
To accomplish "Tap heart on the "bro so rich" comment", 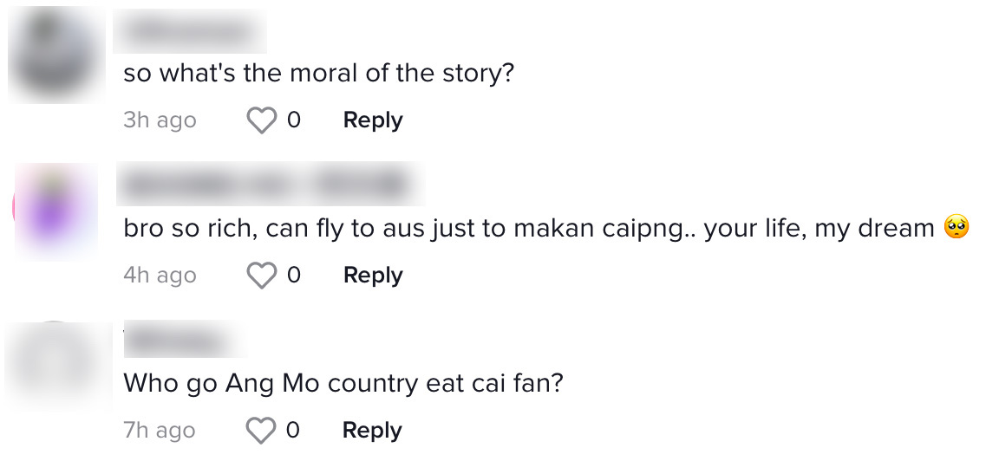I will (261, 276).
